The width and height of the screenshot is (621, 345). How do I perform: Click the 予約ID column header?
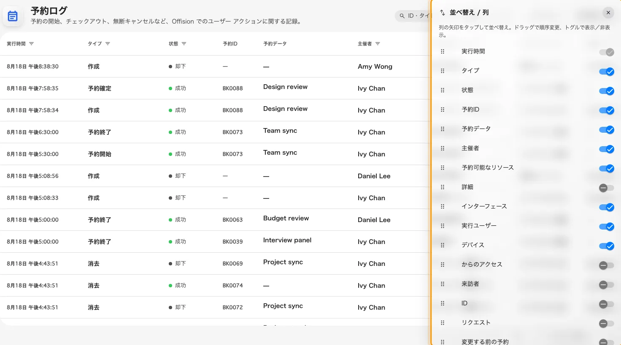pyautogui.click(x=230, y=44)
